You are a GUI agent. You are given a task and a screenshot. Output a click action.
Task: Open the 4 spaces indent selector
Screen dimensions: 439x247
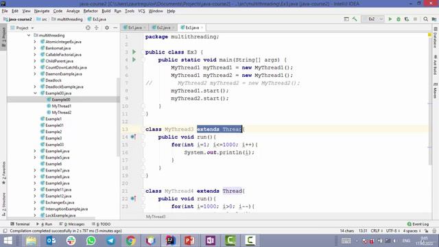pos(412,231)
